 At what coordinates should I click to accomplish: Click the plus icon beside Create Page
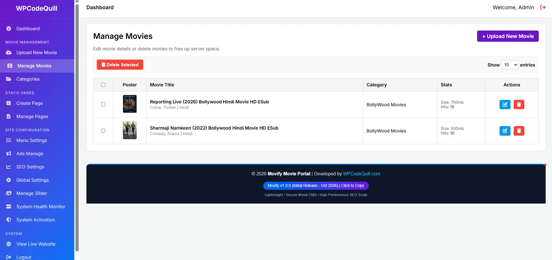[x=9, y=103]
